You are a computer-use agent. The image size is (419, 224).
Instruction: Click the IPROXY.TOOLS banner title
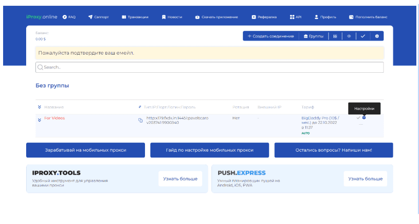coord(56,173)
